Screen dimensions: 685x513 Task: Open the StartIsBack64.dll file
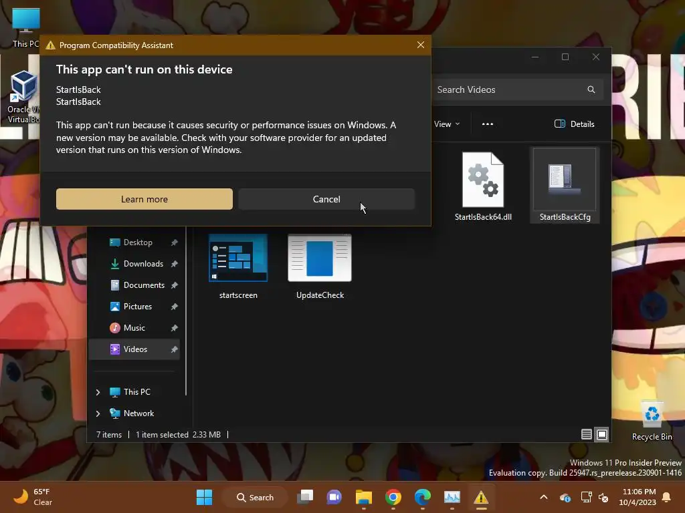[483, 186]
